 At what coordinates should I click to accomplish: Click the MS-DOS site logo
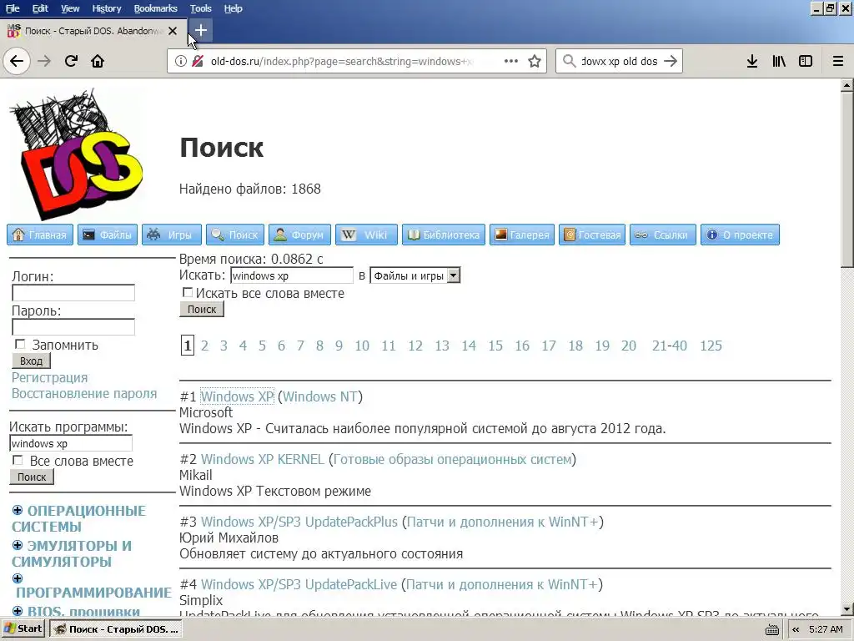tap(76, 154)
